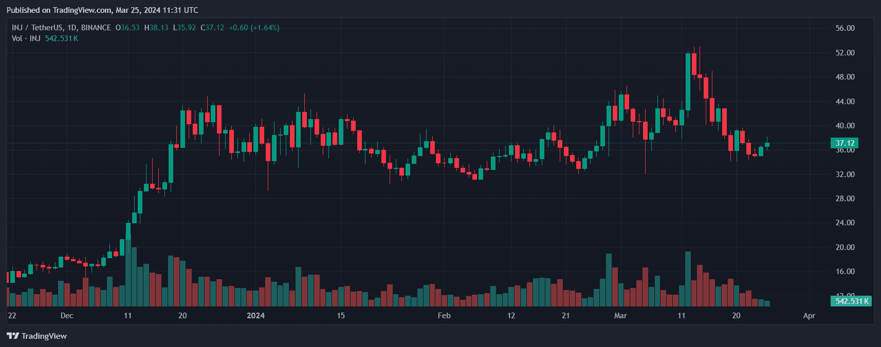The image size is (881, 347).
Task: Click the 52.00 price axis label
Action: [x=845, y=53]
